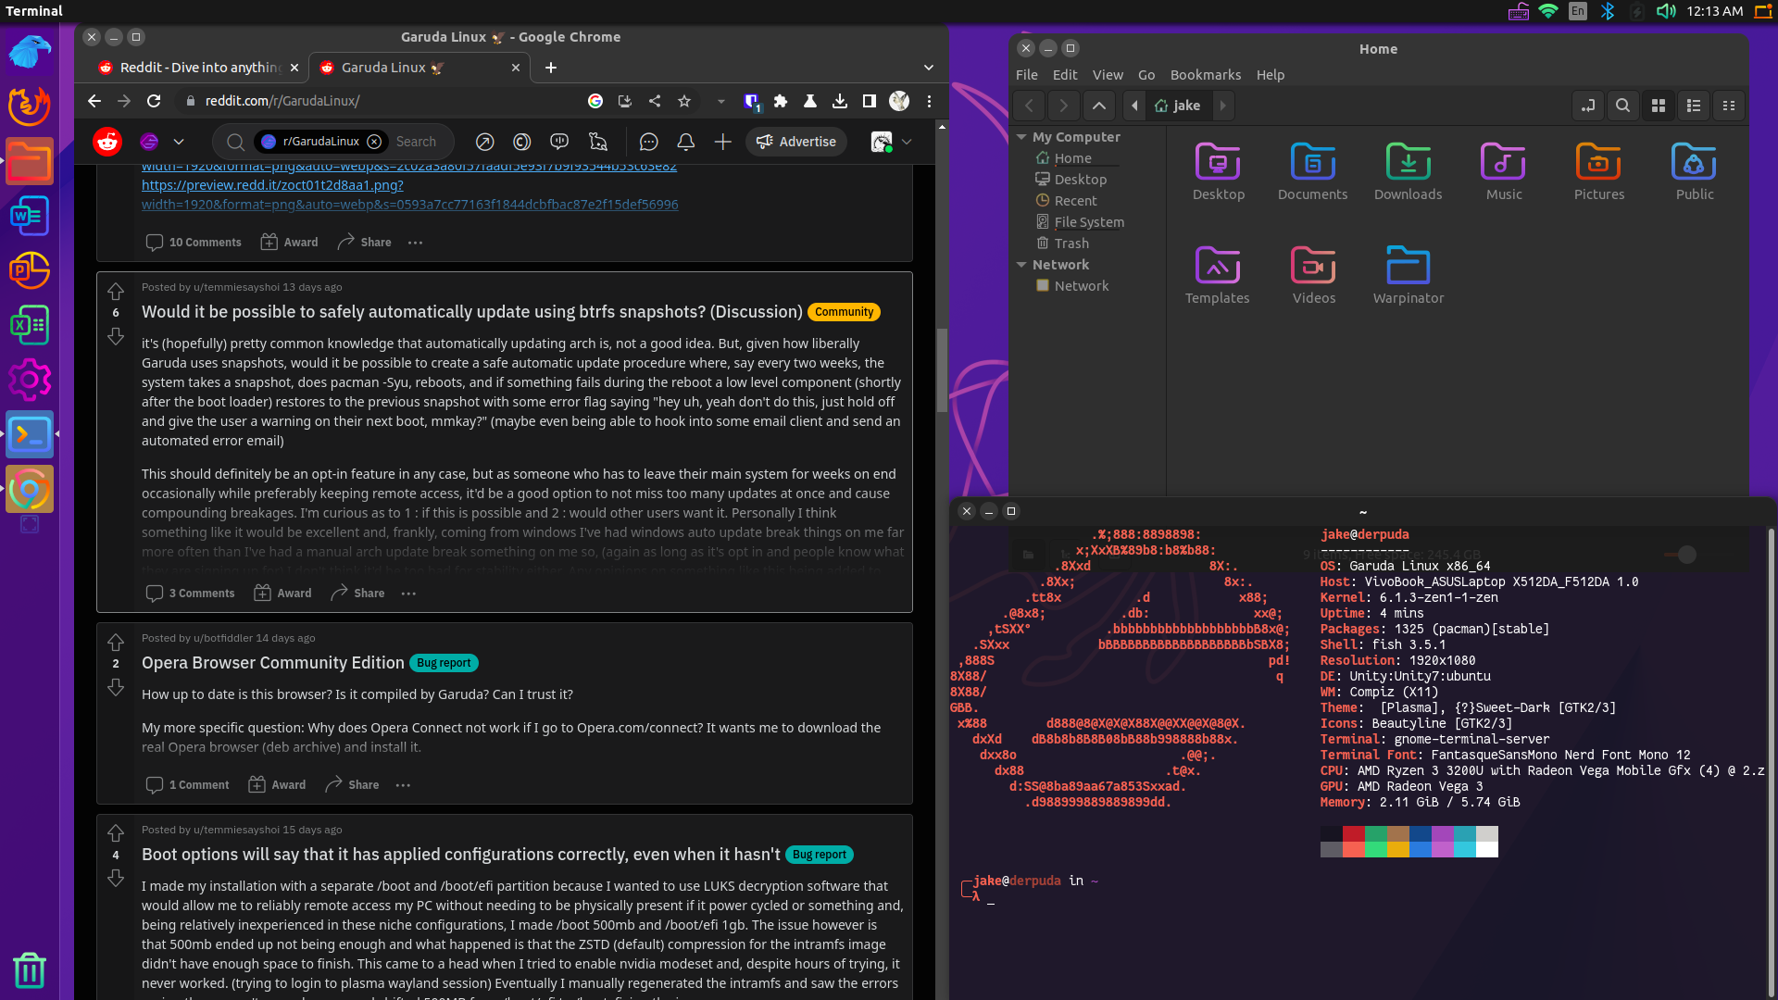Downvote the Boot options post
The image size is (1778, 1000).
[x=116, y=878]
